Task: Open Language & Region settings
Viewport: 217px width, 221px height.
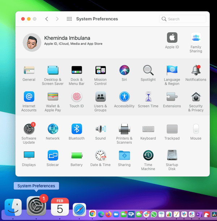Action: (172, 75)
